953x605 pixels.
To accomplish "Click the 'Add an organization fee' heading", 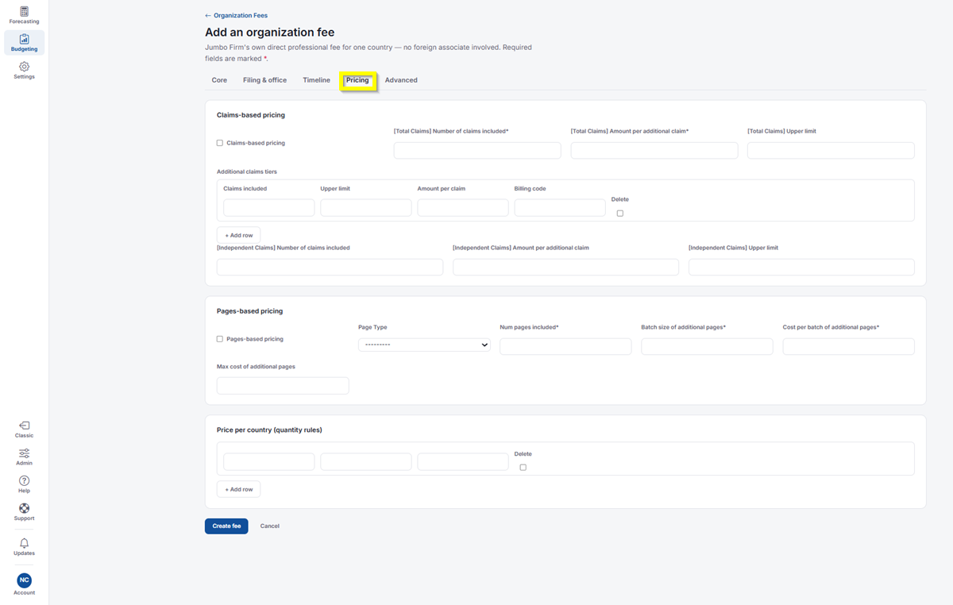I will pyautogui.click(x=270, y=33).
